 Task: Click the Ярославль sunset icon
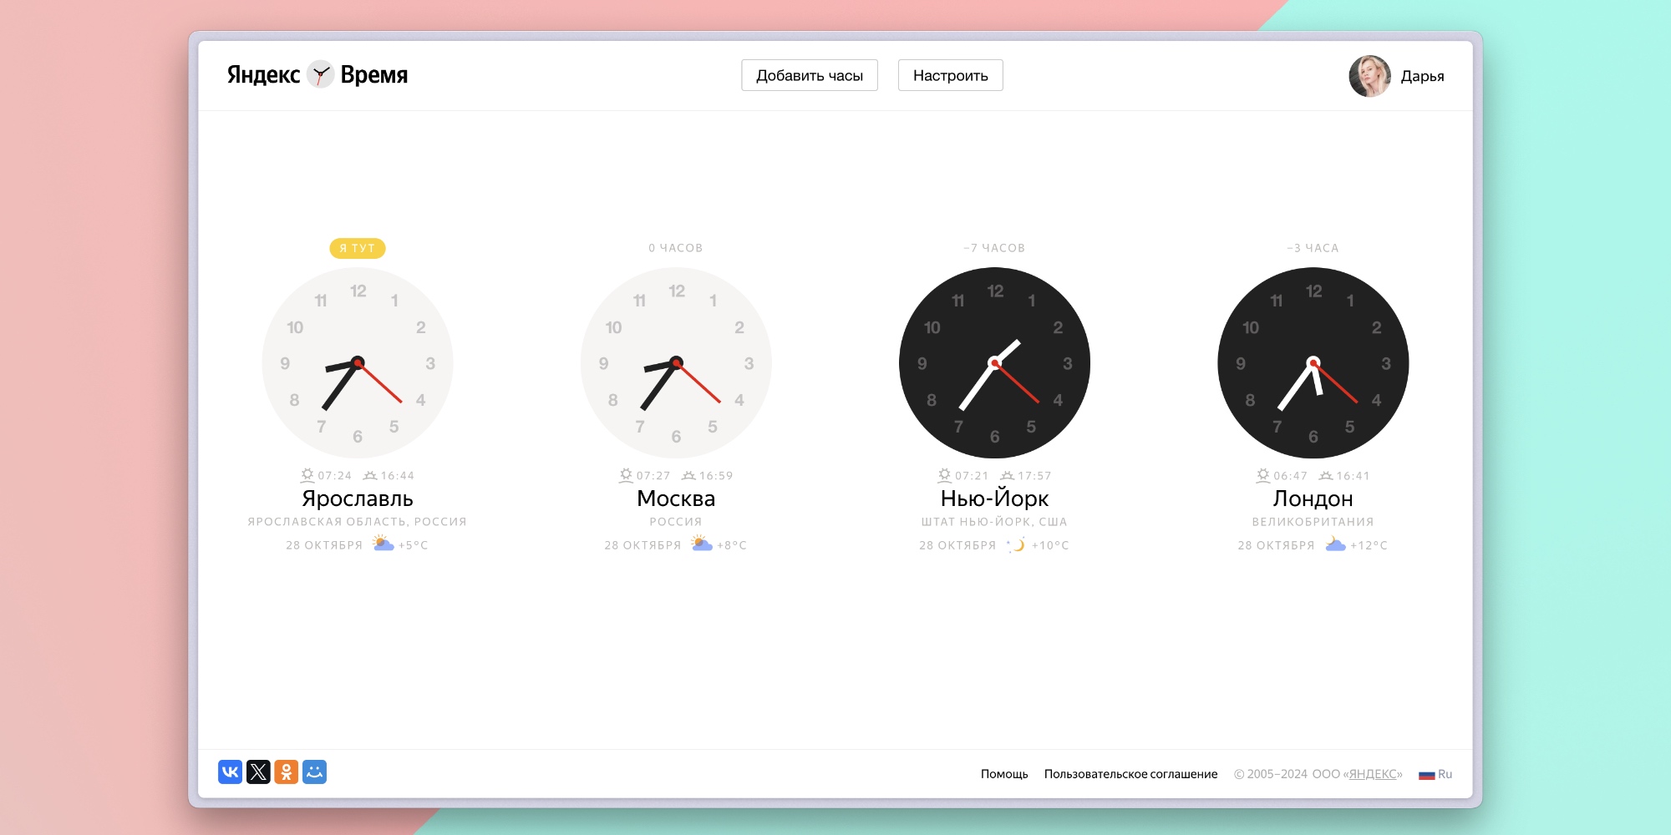370,475
